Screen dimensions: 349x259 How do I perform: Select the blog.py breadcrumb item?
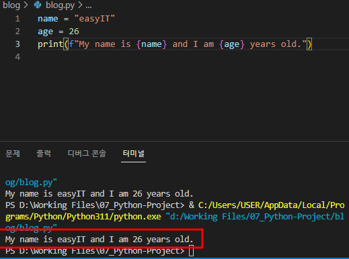[x=60, y=5]
